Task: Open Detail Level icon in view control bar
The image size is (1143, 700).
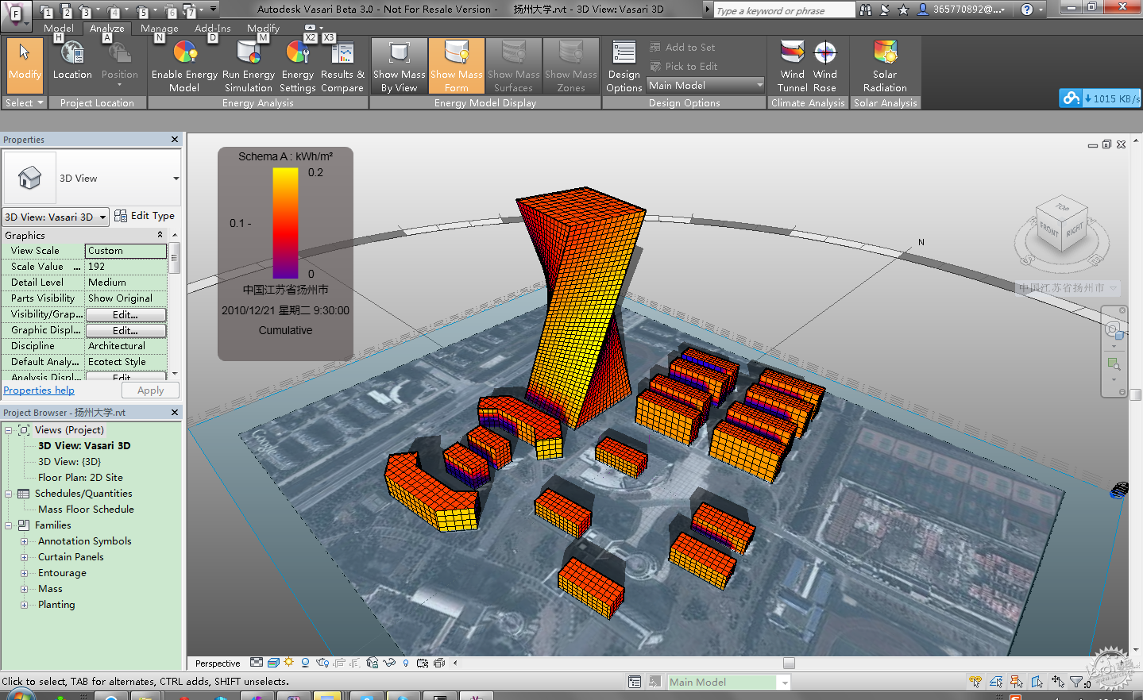Action: (x=257, y=663)
